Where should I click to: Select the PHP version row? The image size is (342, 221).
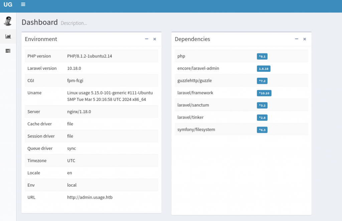pos(91,56)
